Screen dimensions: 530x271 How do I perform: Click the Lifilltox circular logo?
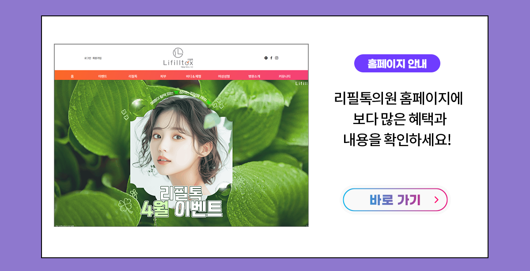point(178,52)
